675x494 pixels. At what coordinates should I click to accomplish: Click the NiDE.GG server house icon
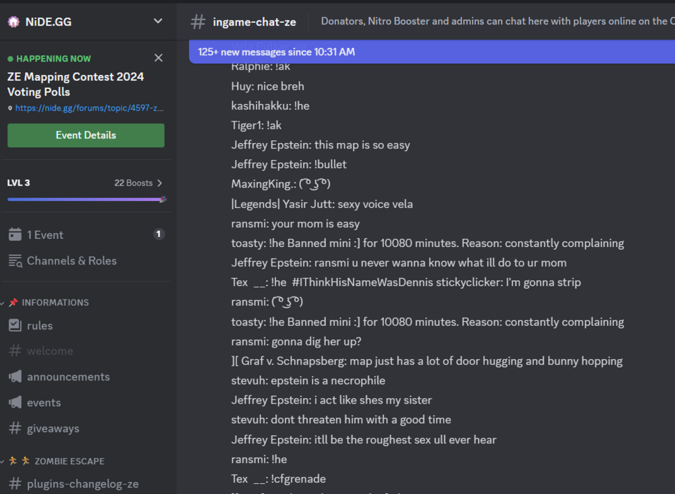[13, 22]
